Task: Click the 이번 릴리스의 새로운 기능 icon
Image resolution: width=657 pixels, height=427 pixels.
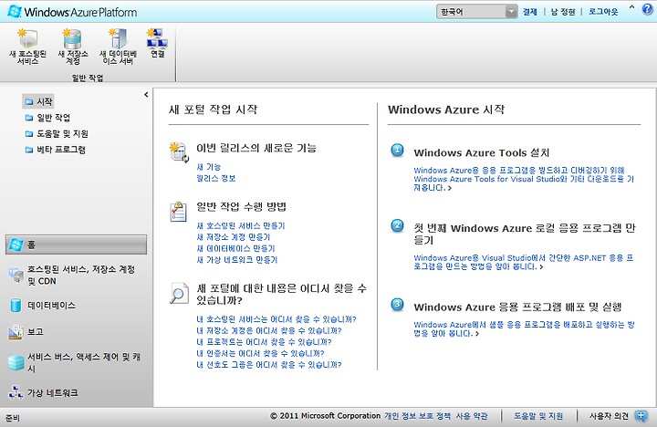Action: 180,152
